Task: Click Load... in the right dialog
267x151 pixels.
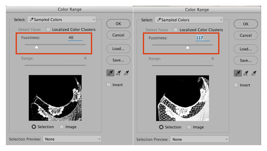Action: point(246,49)
